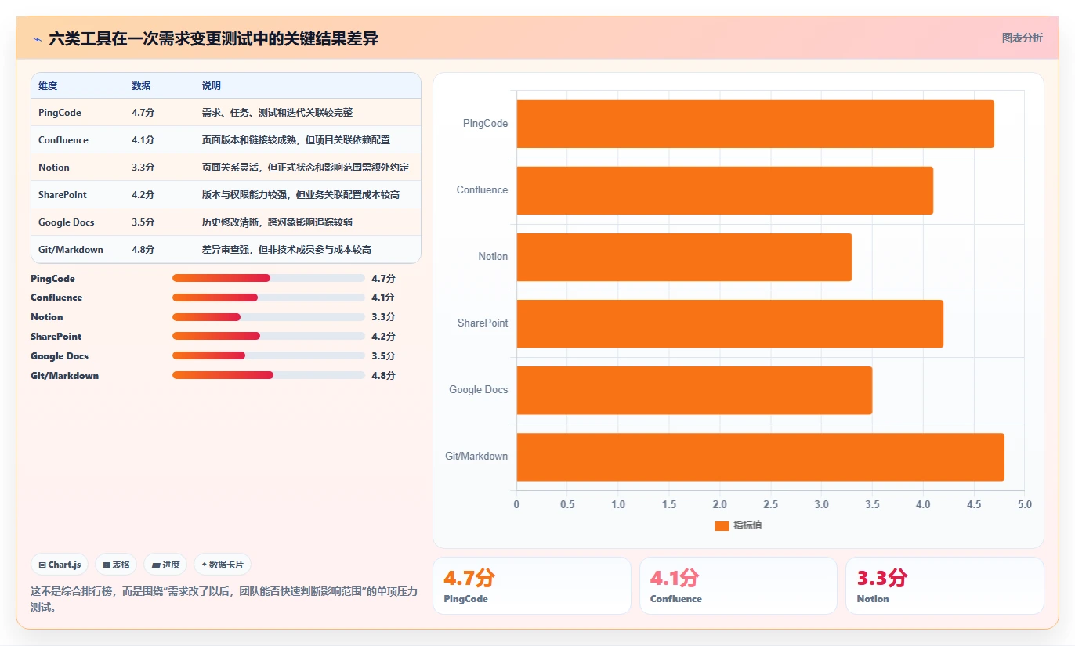
Task: Select the 进度 tag chip
Action: pyautogui.click(x=165, y=565)
